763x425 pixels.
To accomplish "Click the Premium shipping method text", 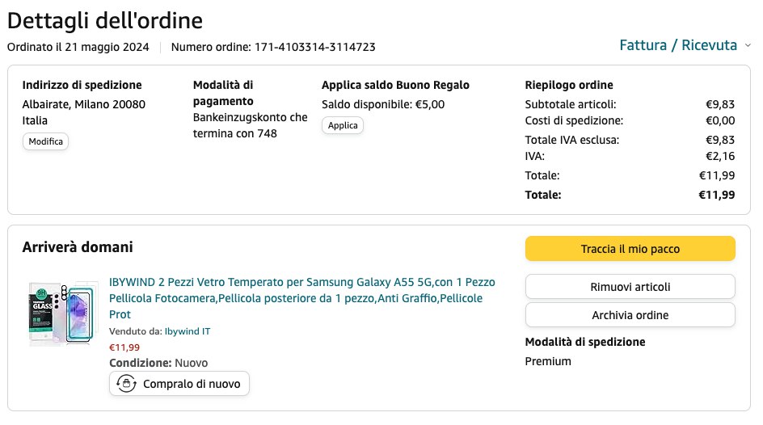I will click(548, 361).
